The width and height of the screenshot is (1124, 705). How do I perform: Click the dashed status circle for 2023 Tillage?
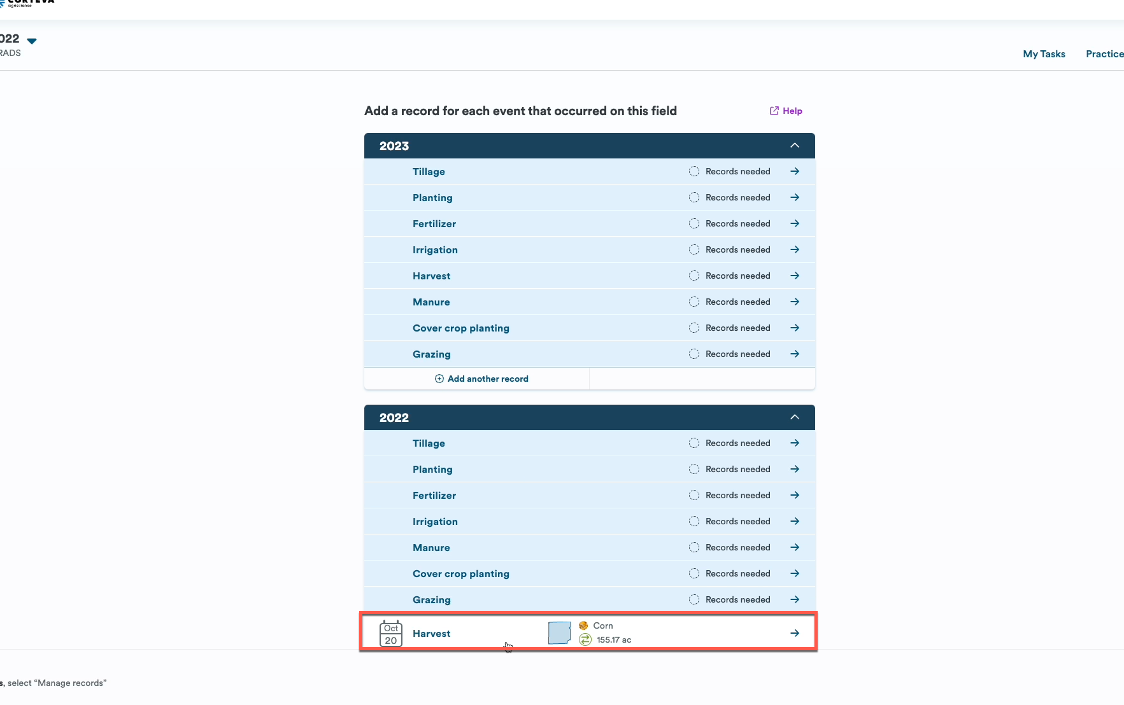pyautogui.click(x=694, y=171)
